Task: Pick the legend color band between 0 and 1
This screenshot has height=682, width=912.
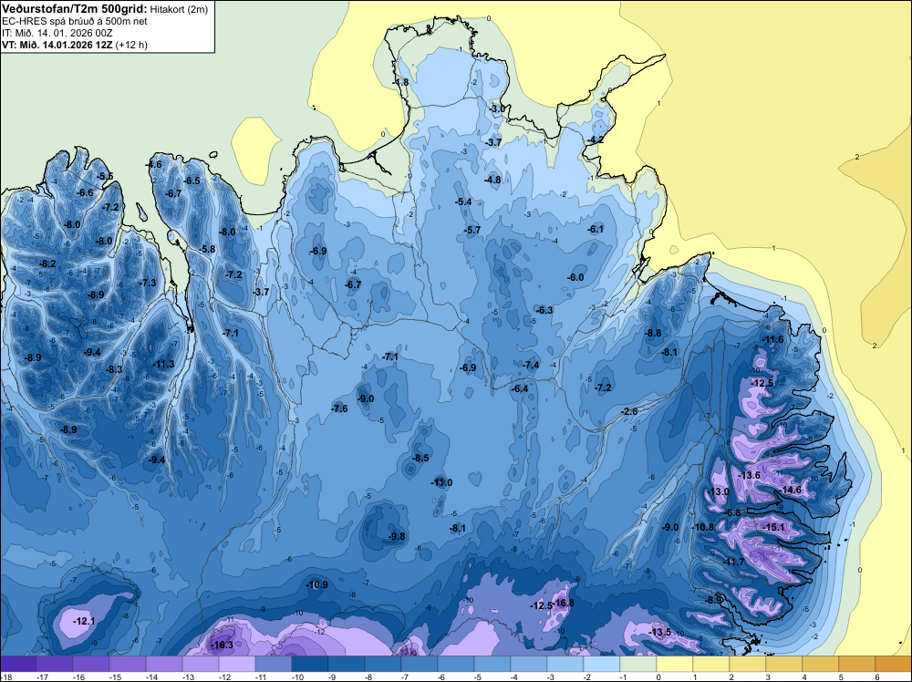Action: pyautogui.click(x=675, y=664)
